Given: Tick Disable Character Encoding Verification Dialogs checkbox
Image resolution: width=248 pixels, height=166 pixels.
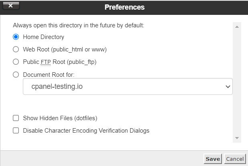Looking at the screenshot, I should [16, 131].
